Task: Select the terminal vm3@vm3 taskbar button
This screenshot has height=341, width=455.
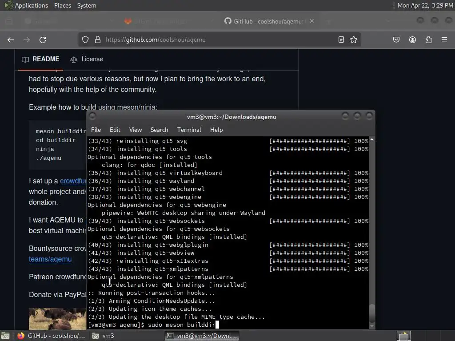Action: (202, 336)
